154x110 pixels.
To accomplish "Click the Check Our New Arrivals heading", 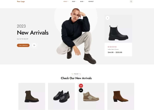I will 76,78.
